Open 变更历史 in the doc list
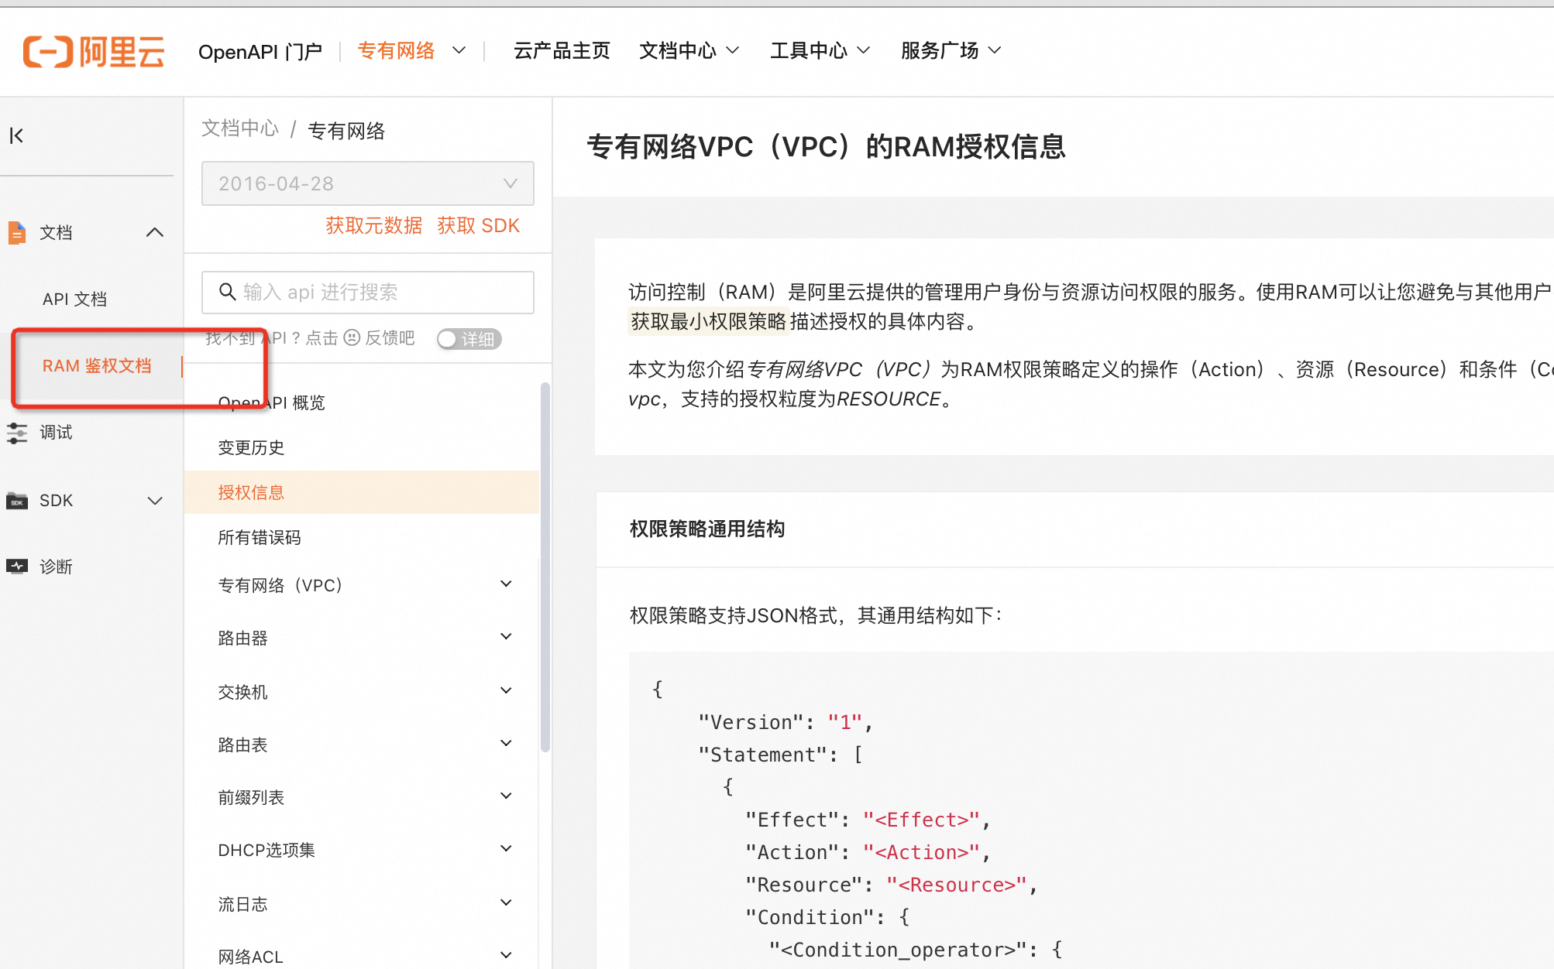This screenshot has height=969, width=1554. [x=251, y=447]
